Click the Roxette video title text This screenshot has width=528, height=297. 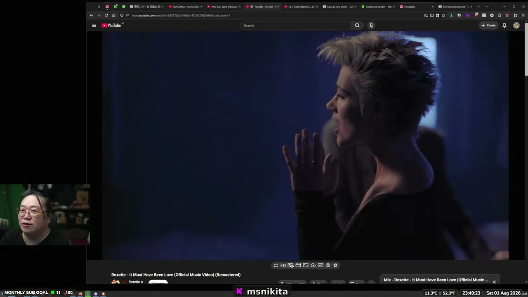click(176, 275)
